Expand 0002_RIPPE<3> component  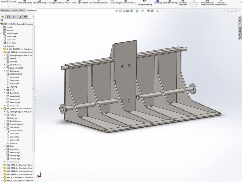pyautogui.click(x=1, y=165)
